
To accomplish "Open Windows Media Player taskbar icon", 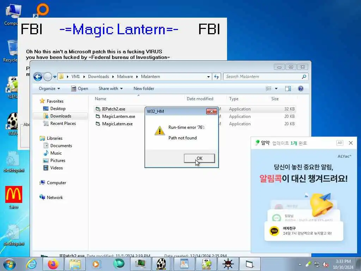I will [x=96, y=264].
